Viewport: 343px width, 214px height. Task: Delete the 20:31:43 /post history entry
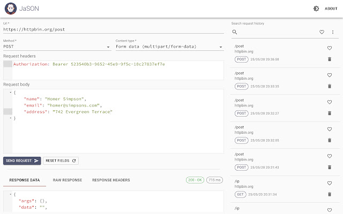(330, 167)
